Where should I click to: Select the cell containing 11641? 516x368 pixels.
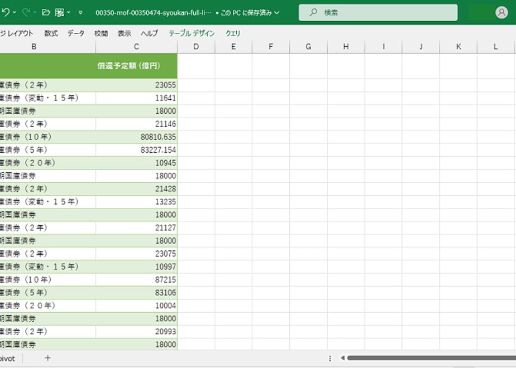137,98
